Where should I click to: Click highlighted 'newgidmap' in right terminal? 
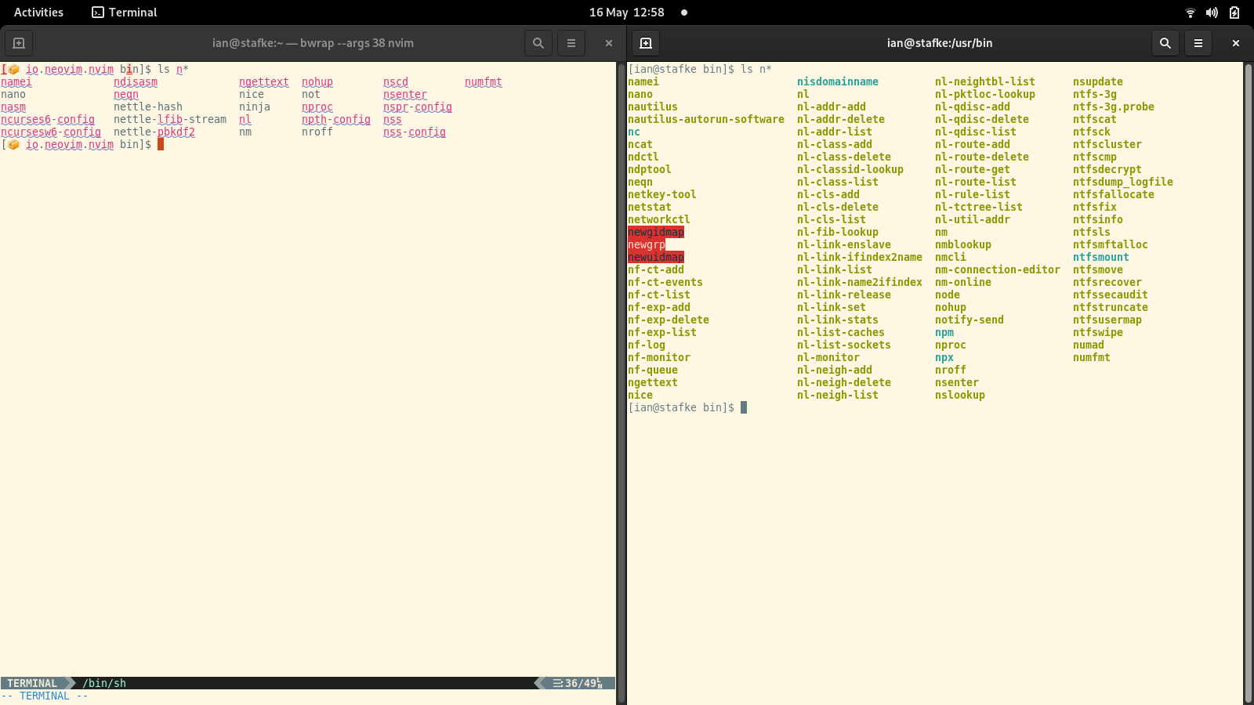[656, 232]
